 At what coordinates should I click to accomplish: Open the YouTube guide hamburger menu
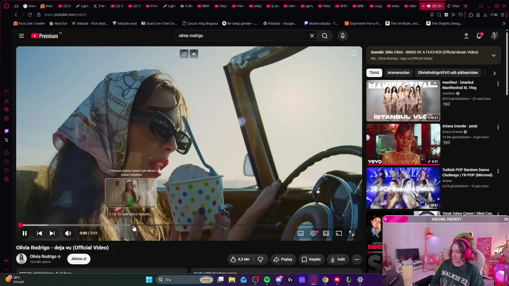pos(21,36)
